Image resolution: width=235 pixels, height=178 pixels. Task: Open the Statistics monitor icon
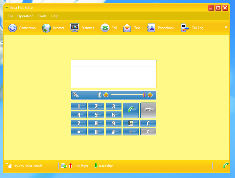click(x=75, y=28)
